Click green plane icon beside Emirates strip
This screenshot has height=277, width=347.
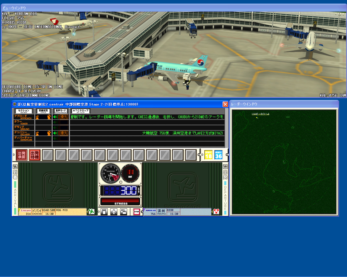point(92,212)
